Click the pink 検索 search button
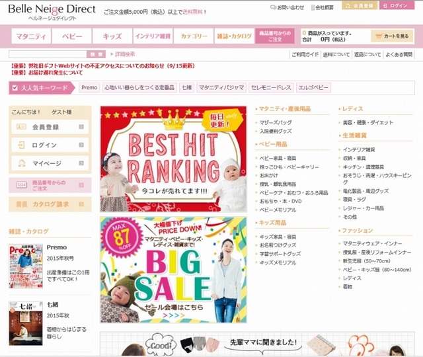Image resolution: width=423 pixels, height=357 pixels. coord(96,54)
